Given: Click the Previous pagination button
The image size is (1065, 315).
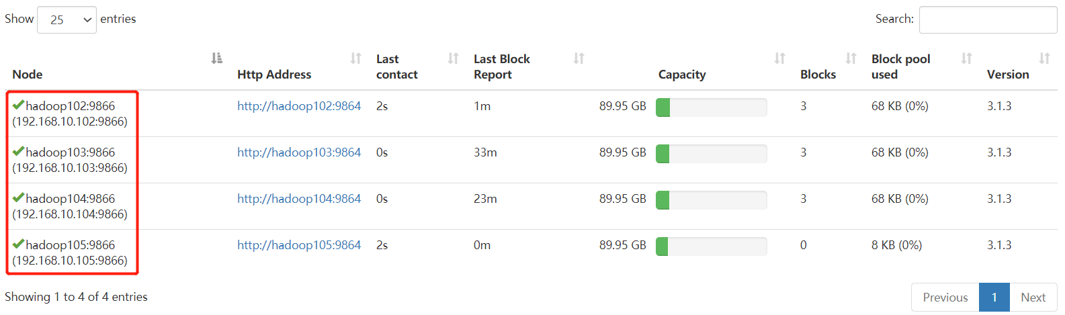Looking at the screenshot, I should [x=945, y=298].
